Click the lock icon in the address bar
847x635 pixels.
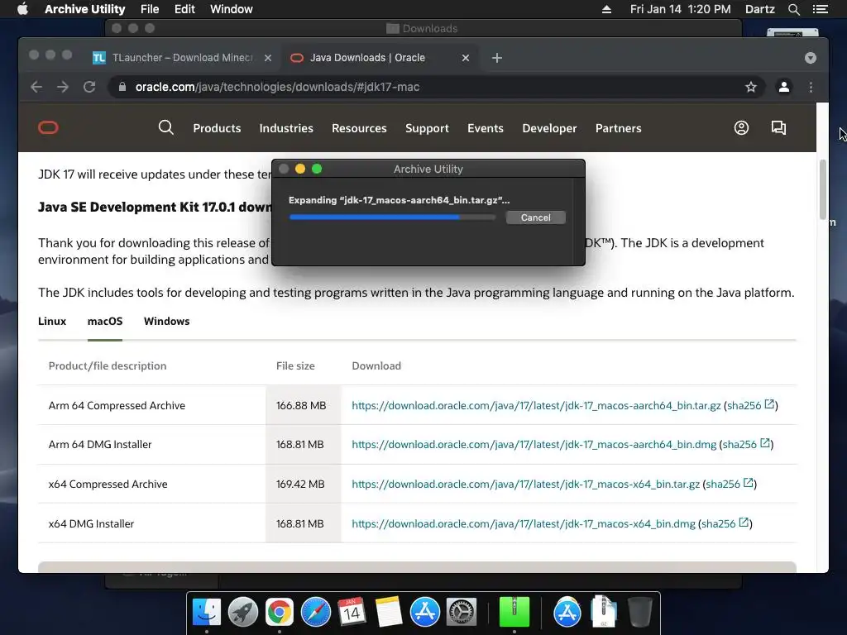122,87
